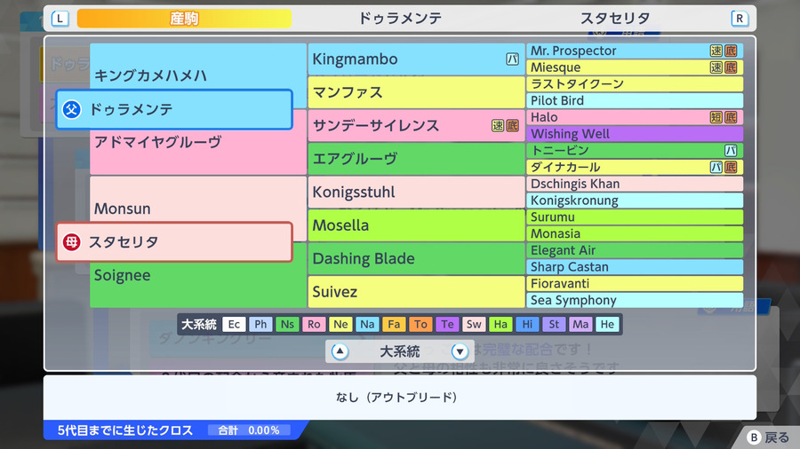Click the 速 badge on Miesque
The width and height of the screenshot is (800, 449).
click(716, 67)
